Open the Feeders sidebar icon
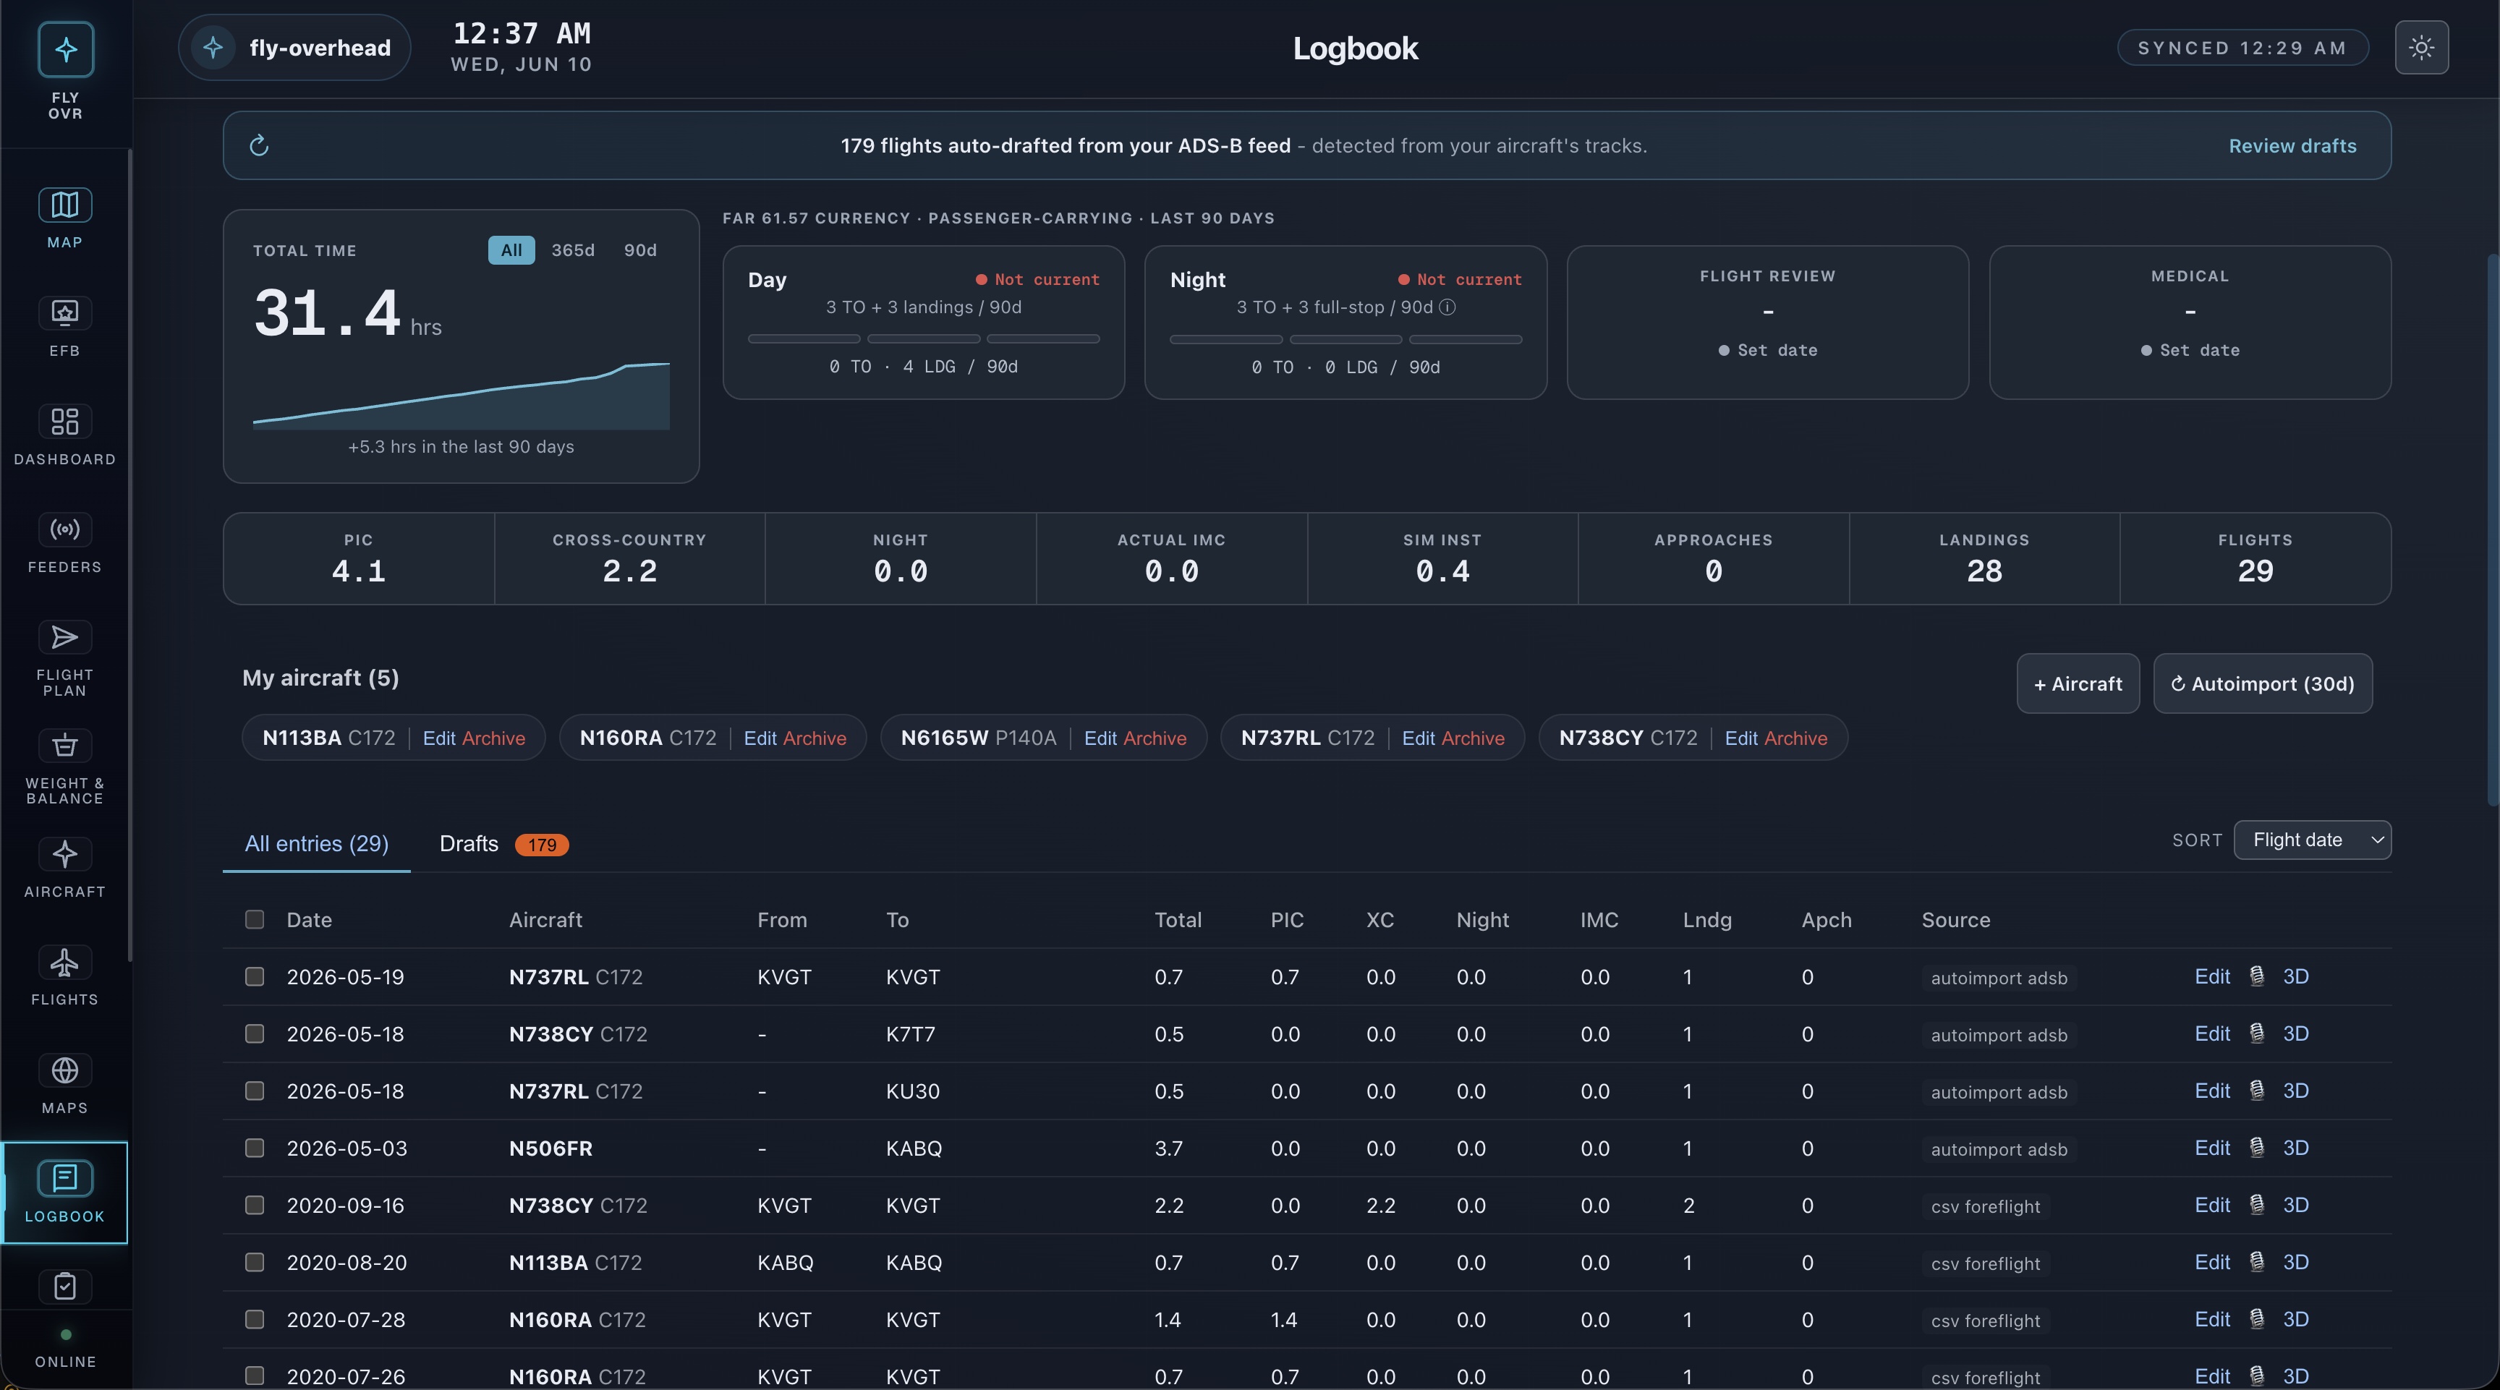 tap(65, 529)
